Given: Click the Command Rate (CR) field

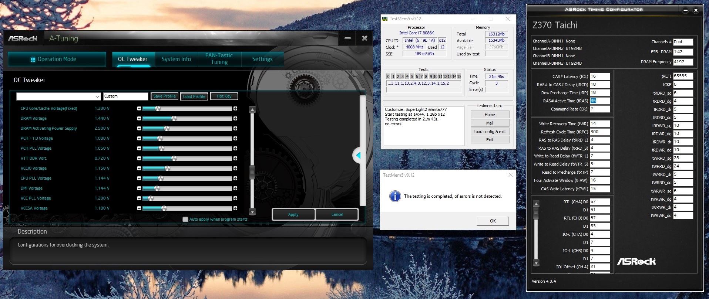Looking at the screenshot, I should pos(600,109).
